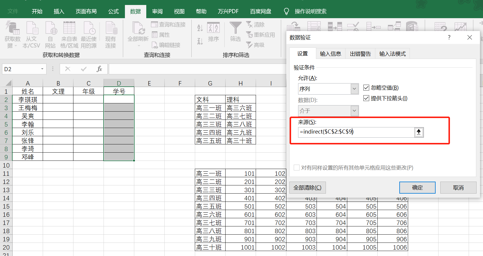The height and width of the screenshot is (256, 483).
Task: Open the Home (开始) ribbon tab
Action: point(37,11)
